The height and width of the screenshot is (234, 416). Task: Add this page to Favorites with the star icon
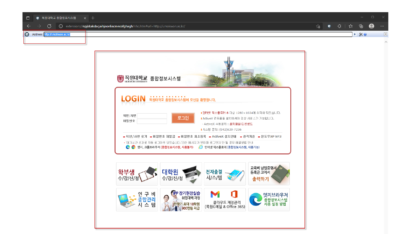coord(318,26)
